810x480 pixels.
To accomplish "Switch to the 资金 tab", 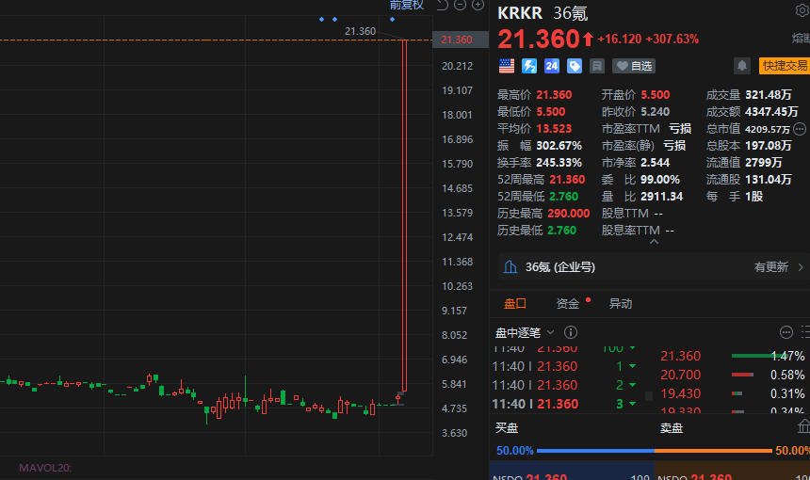I will [x=568, y=303].
